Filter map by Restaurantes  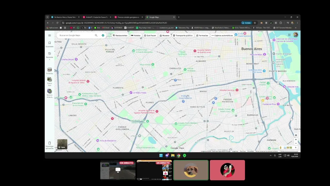pos(120,35)
